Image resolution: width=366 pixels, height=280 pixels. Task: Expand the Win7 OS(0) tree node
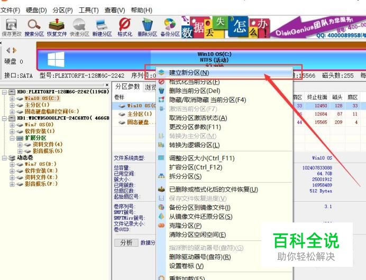click(x=12, y=125)
